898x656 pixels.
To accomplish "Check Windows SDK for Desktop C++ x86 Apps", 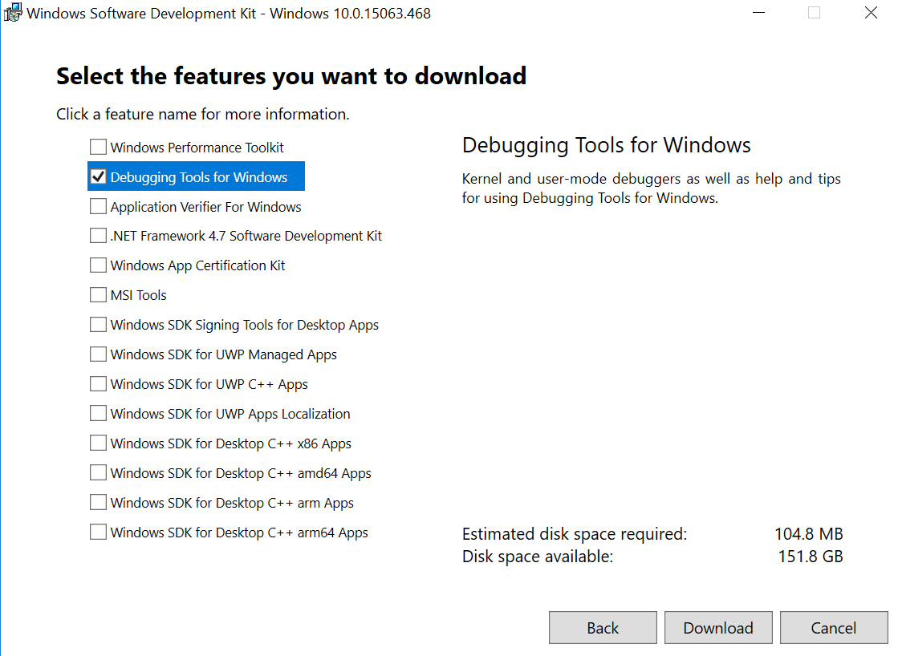I will pos(98,443).
